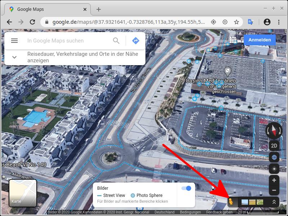
Task: Open the Google Maps hamburger menu
Action: coord(14,41)
